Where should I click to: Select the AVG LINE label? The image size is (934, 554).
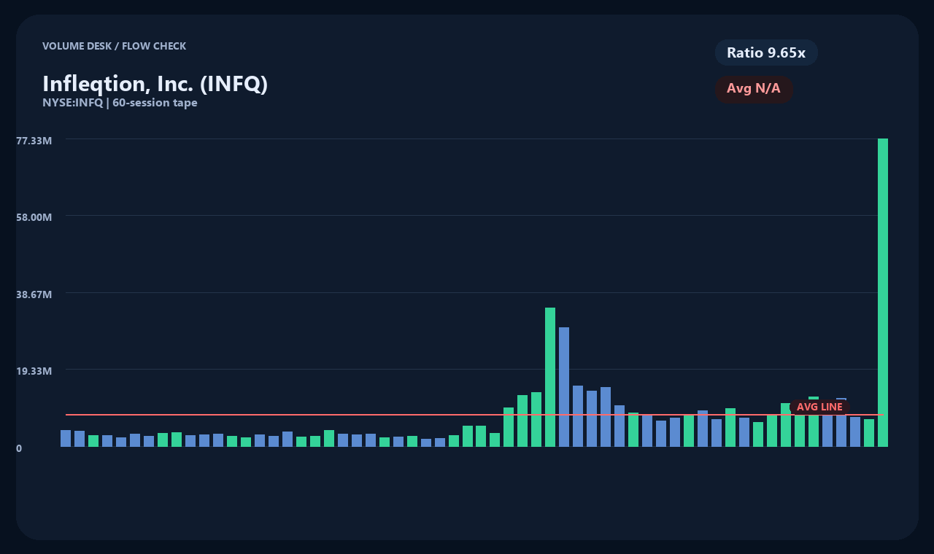[x=819, y=407]
